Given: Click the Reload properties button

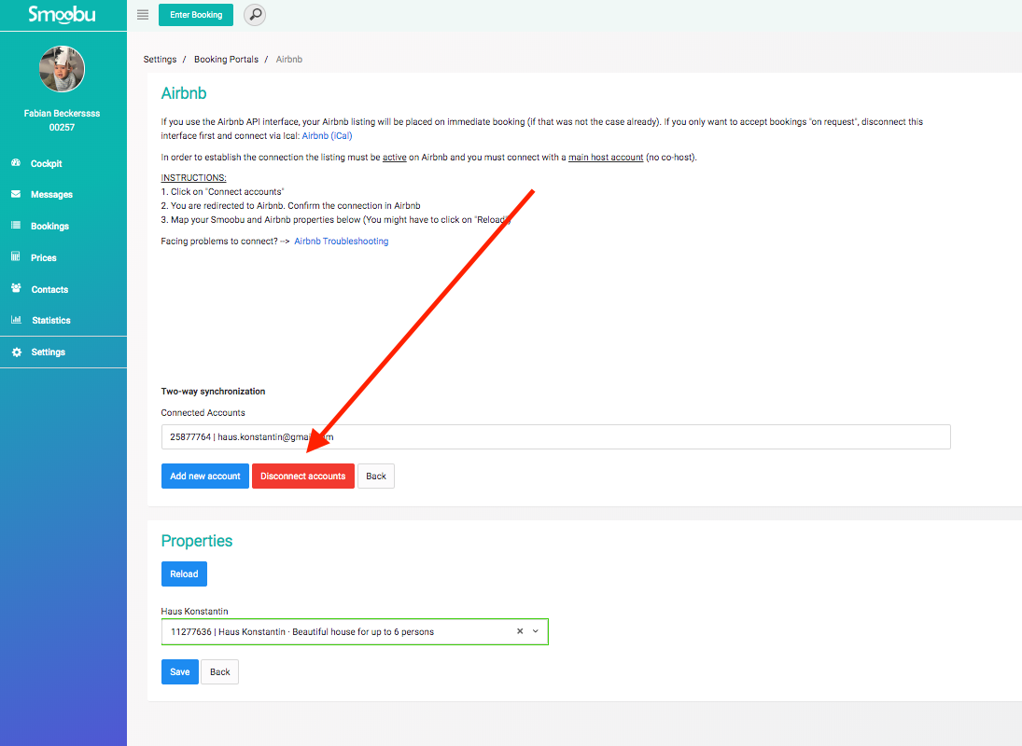Looking at the screenshot, I should coord(185,574).
